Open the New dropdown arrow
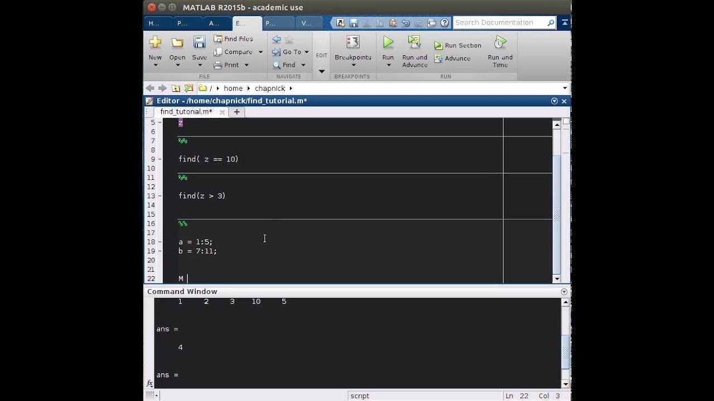 pyautogui.click(x=155, y=65)
